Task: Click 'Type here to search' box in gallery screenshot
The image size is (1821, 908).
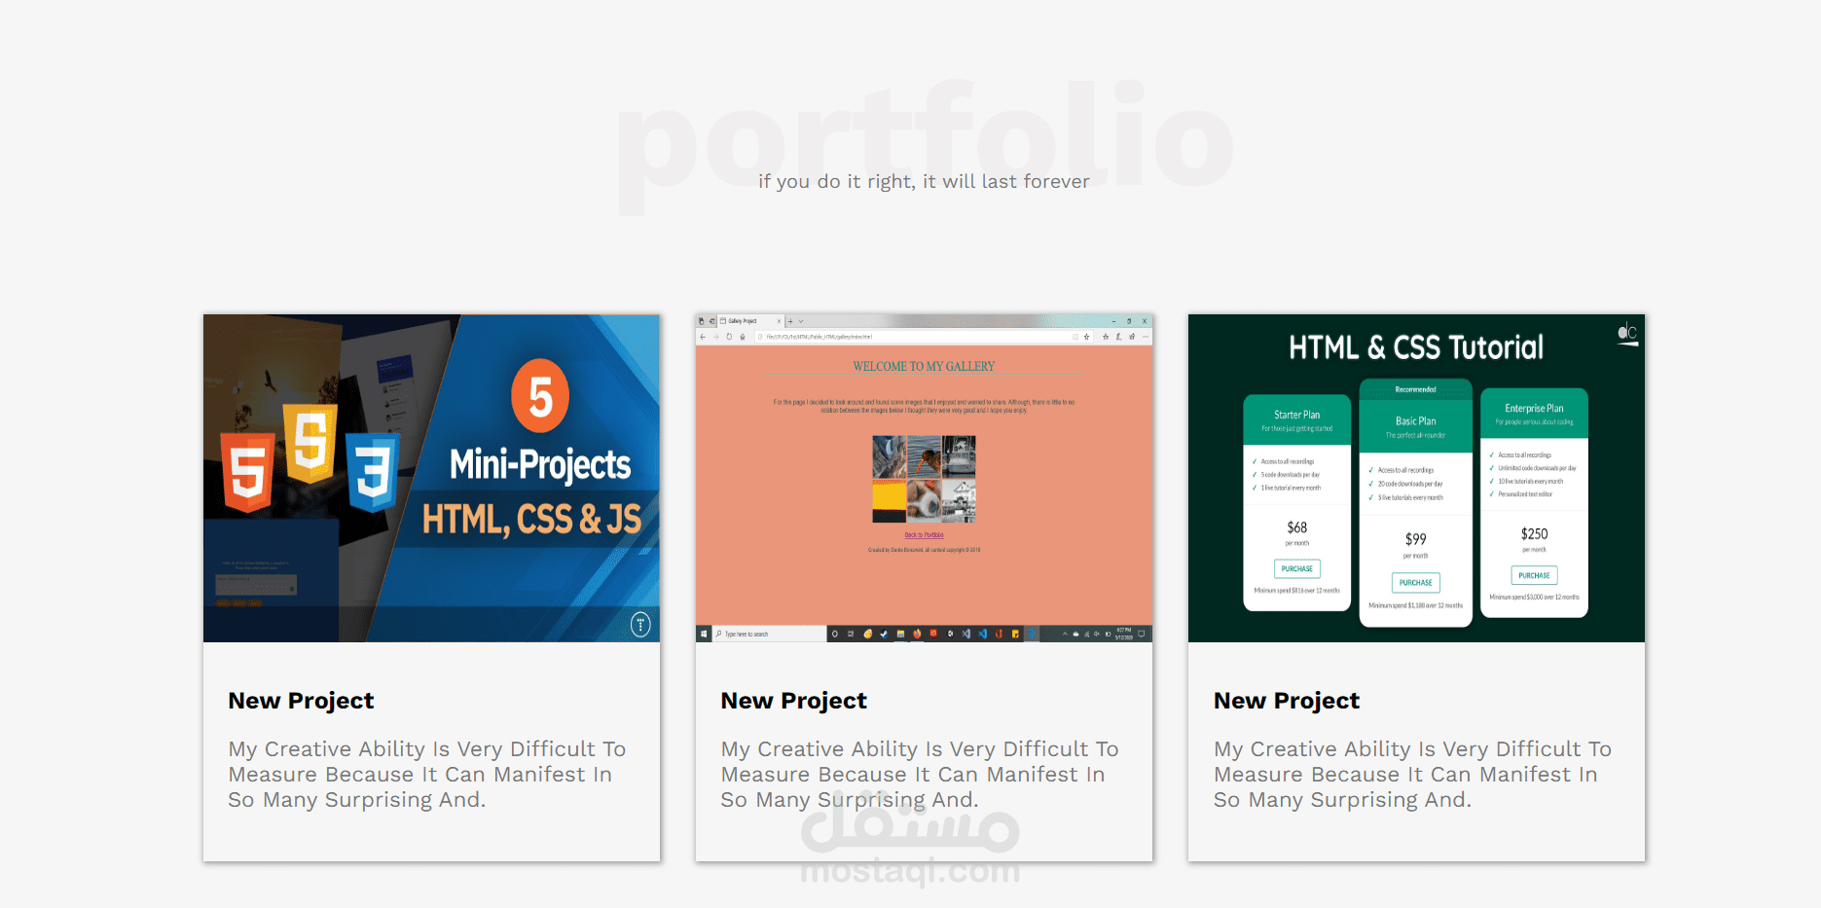Action: pyautogui.click(x=769, y=634)
